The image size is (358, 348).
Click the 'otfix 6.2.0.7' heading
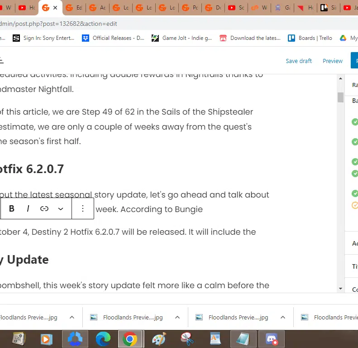[x=32, y=169]
